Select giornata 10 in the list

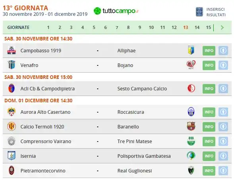point(151,27)
